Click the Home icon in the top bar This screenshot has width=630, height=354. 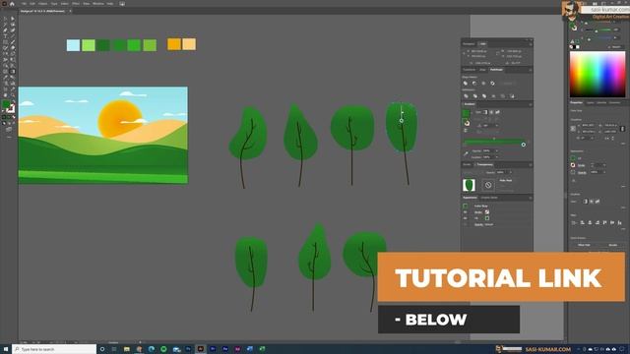(x=12, y=4)
